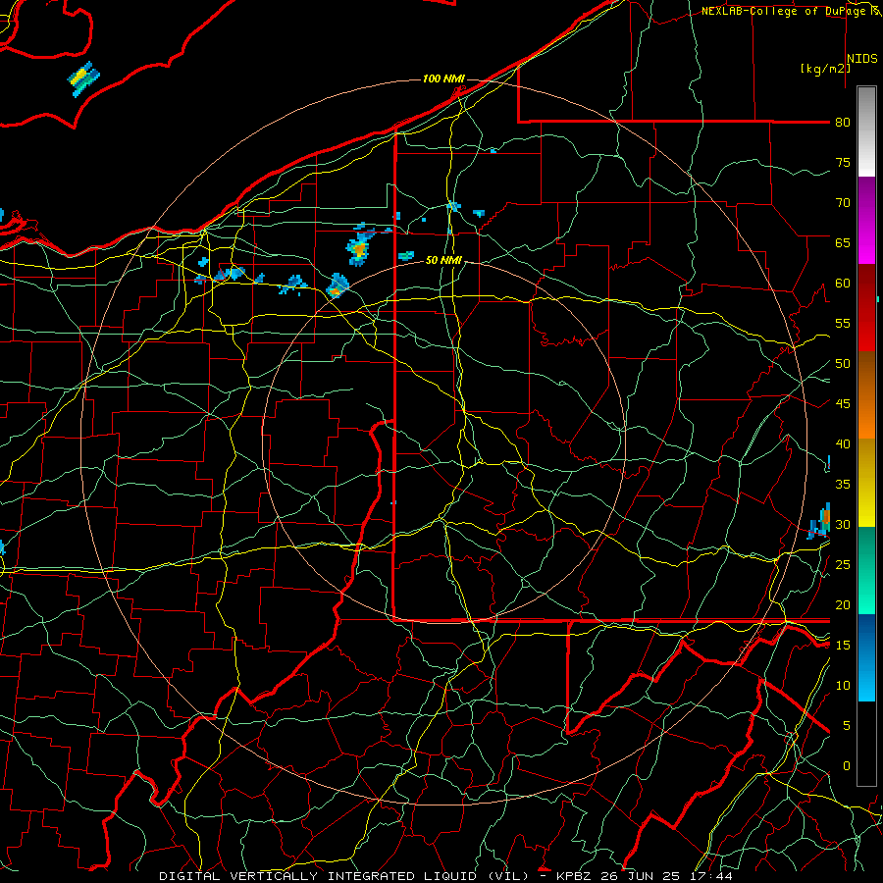Click the magenta-purple band of the color scale
The width and height of the screenshot is (883, 883).
click(x=866, y=220)
